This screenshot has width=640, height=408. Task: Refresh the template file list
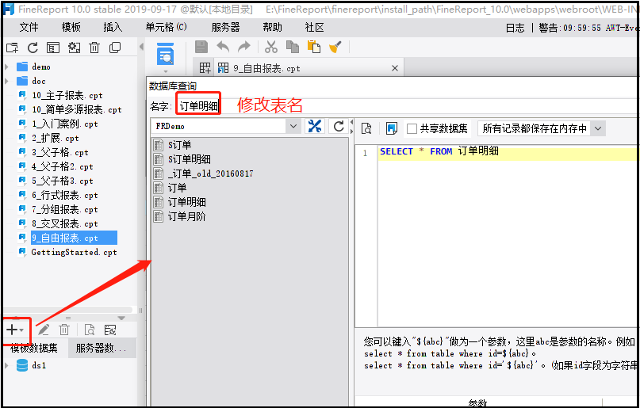[33, 48]
